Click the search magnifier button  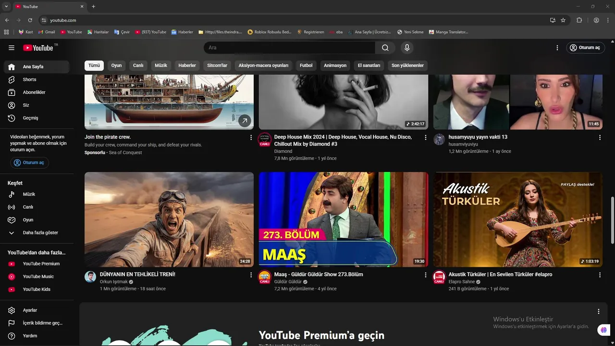[385, 48]
